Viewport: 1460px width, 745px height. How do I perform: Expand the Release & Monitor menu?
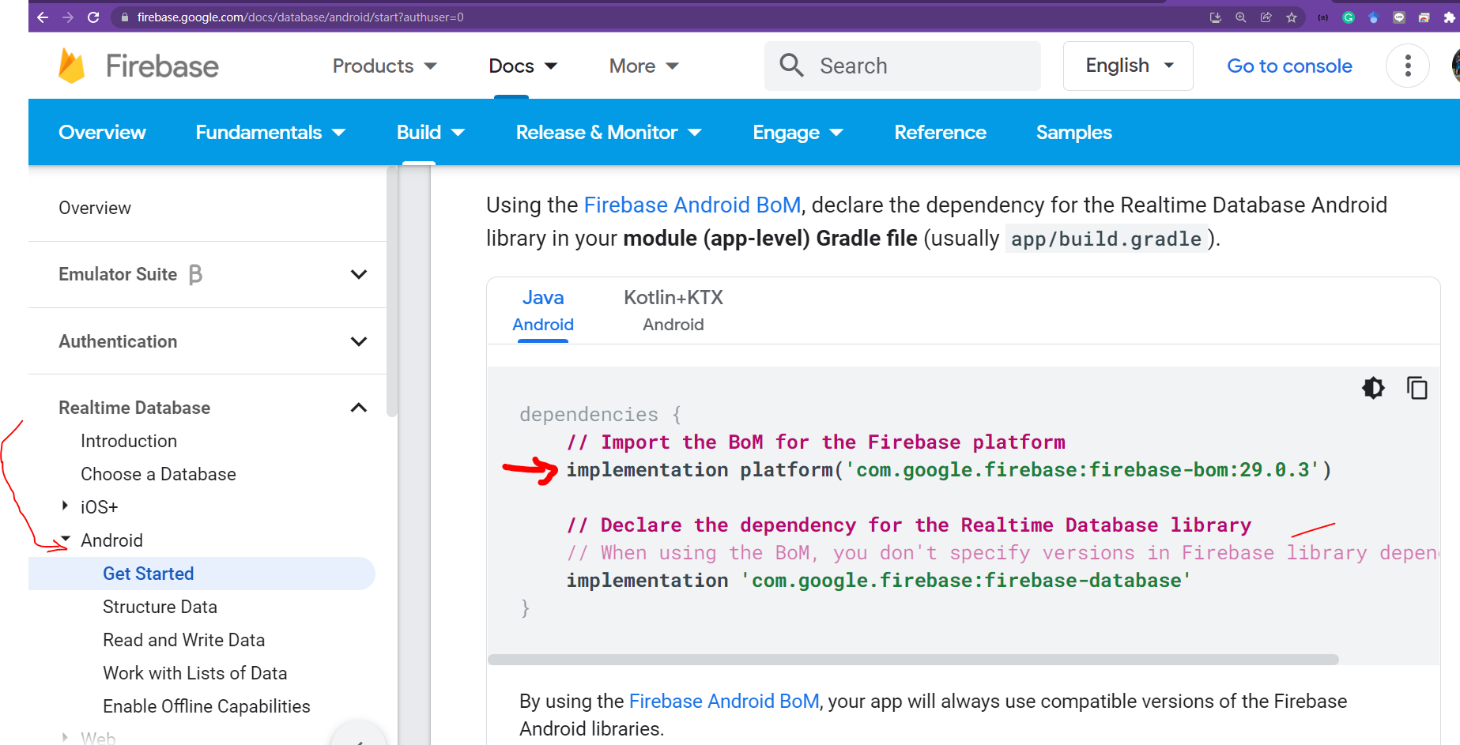click(609, 132)
